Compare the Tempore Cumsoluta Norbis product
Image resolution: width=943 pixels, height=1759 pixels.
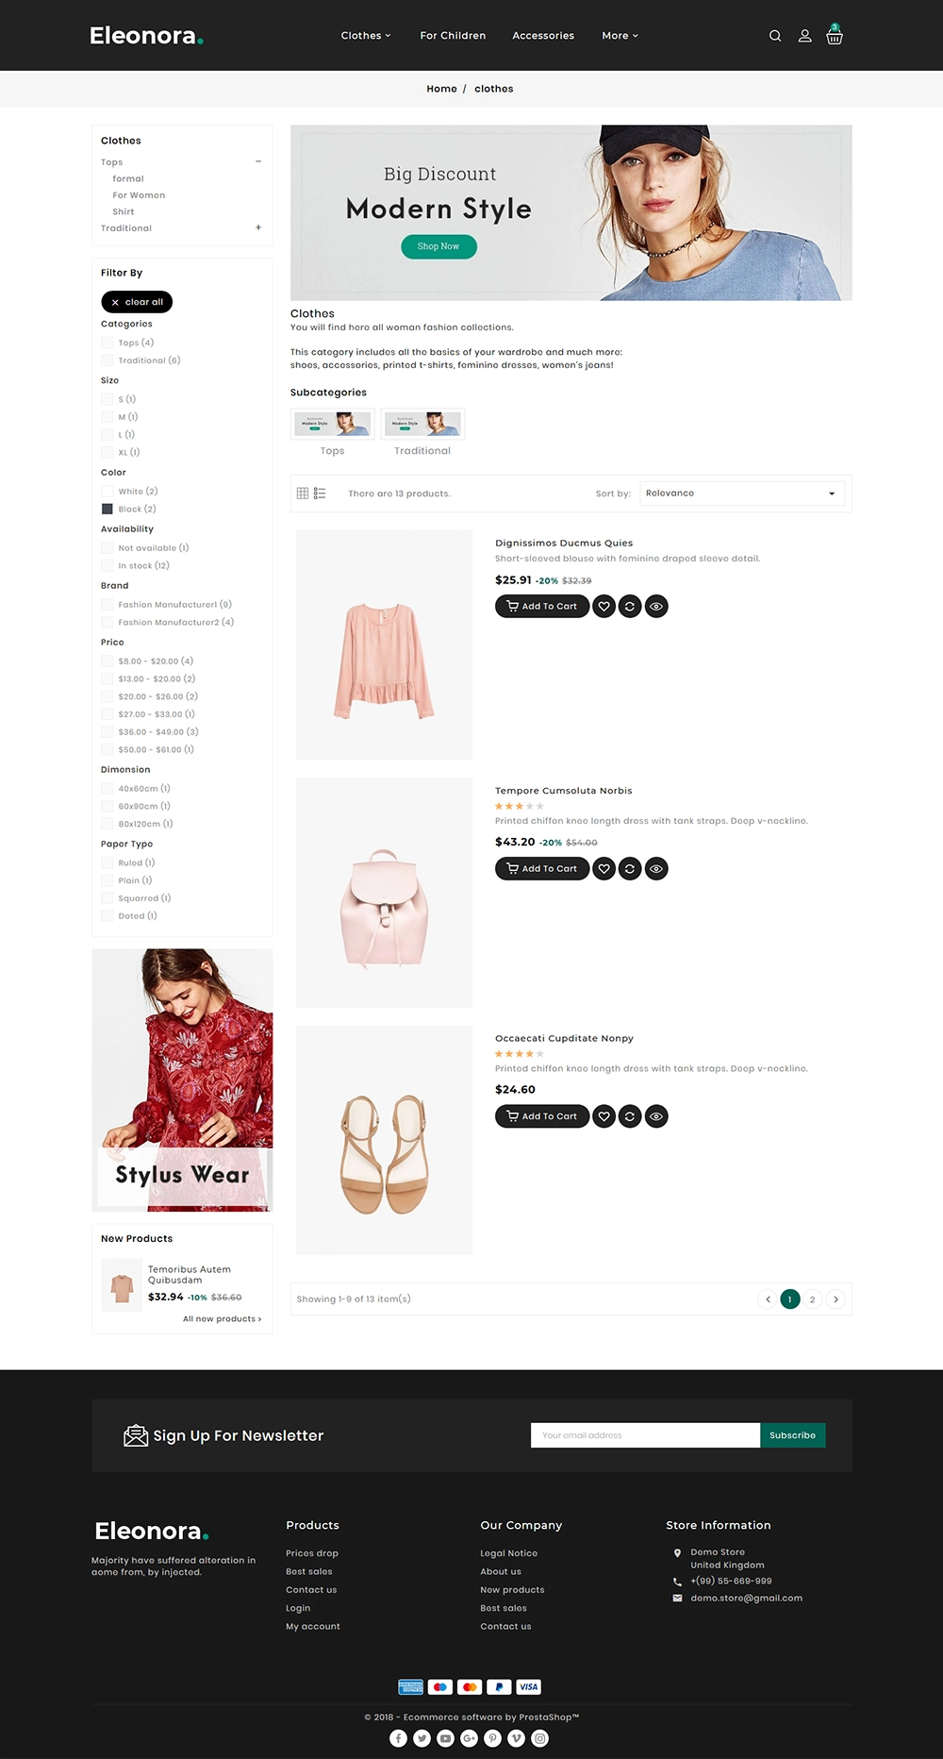pyautogui.click(x=630, y=868)
